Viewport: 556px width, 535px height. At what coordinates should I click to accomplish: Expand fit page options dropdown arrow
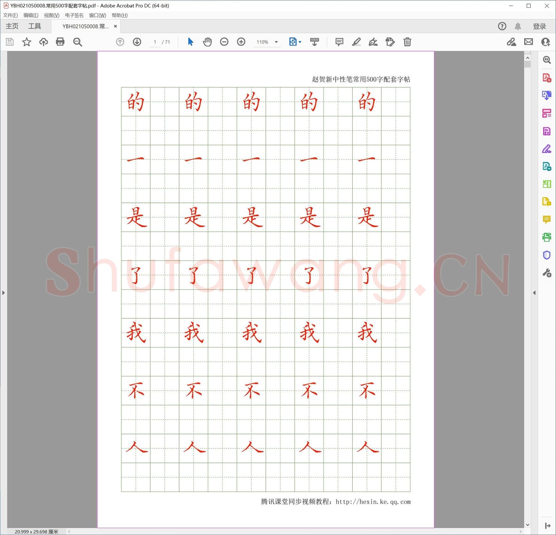click(300, 42)
